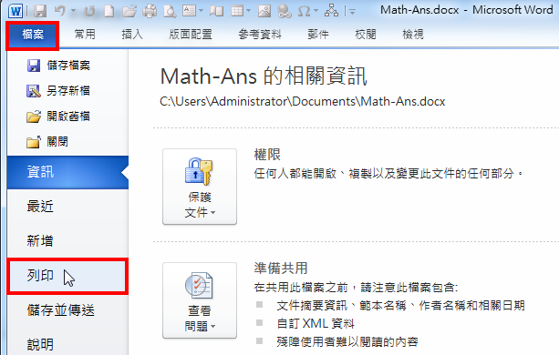559x355 pixels.
Task: Expand the Insert Table dropdown arrow
Action: [248, 12]
